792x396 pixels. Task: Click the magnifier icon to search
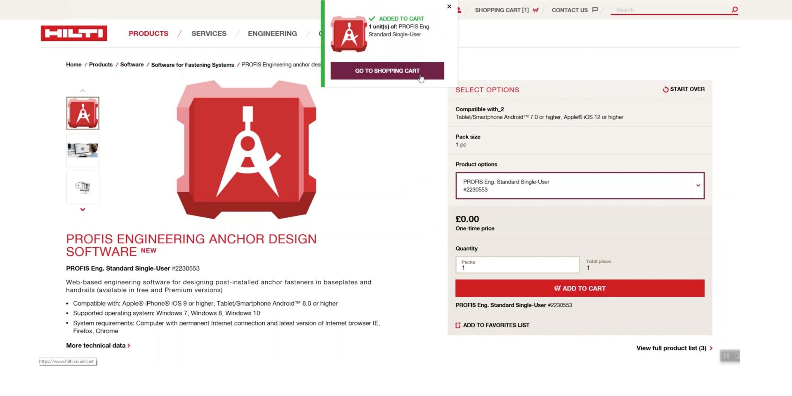click(735, 9)
